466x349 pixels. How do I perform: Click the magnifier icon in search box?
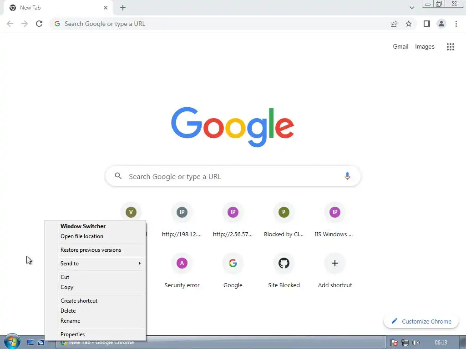118,176
